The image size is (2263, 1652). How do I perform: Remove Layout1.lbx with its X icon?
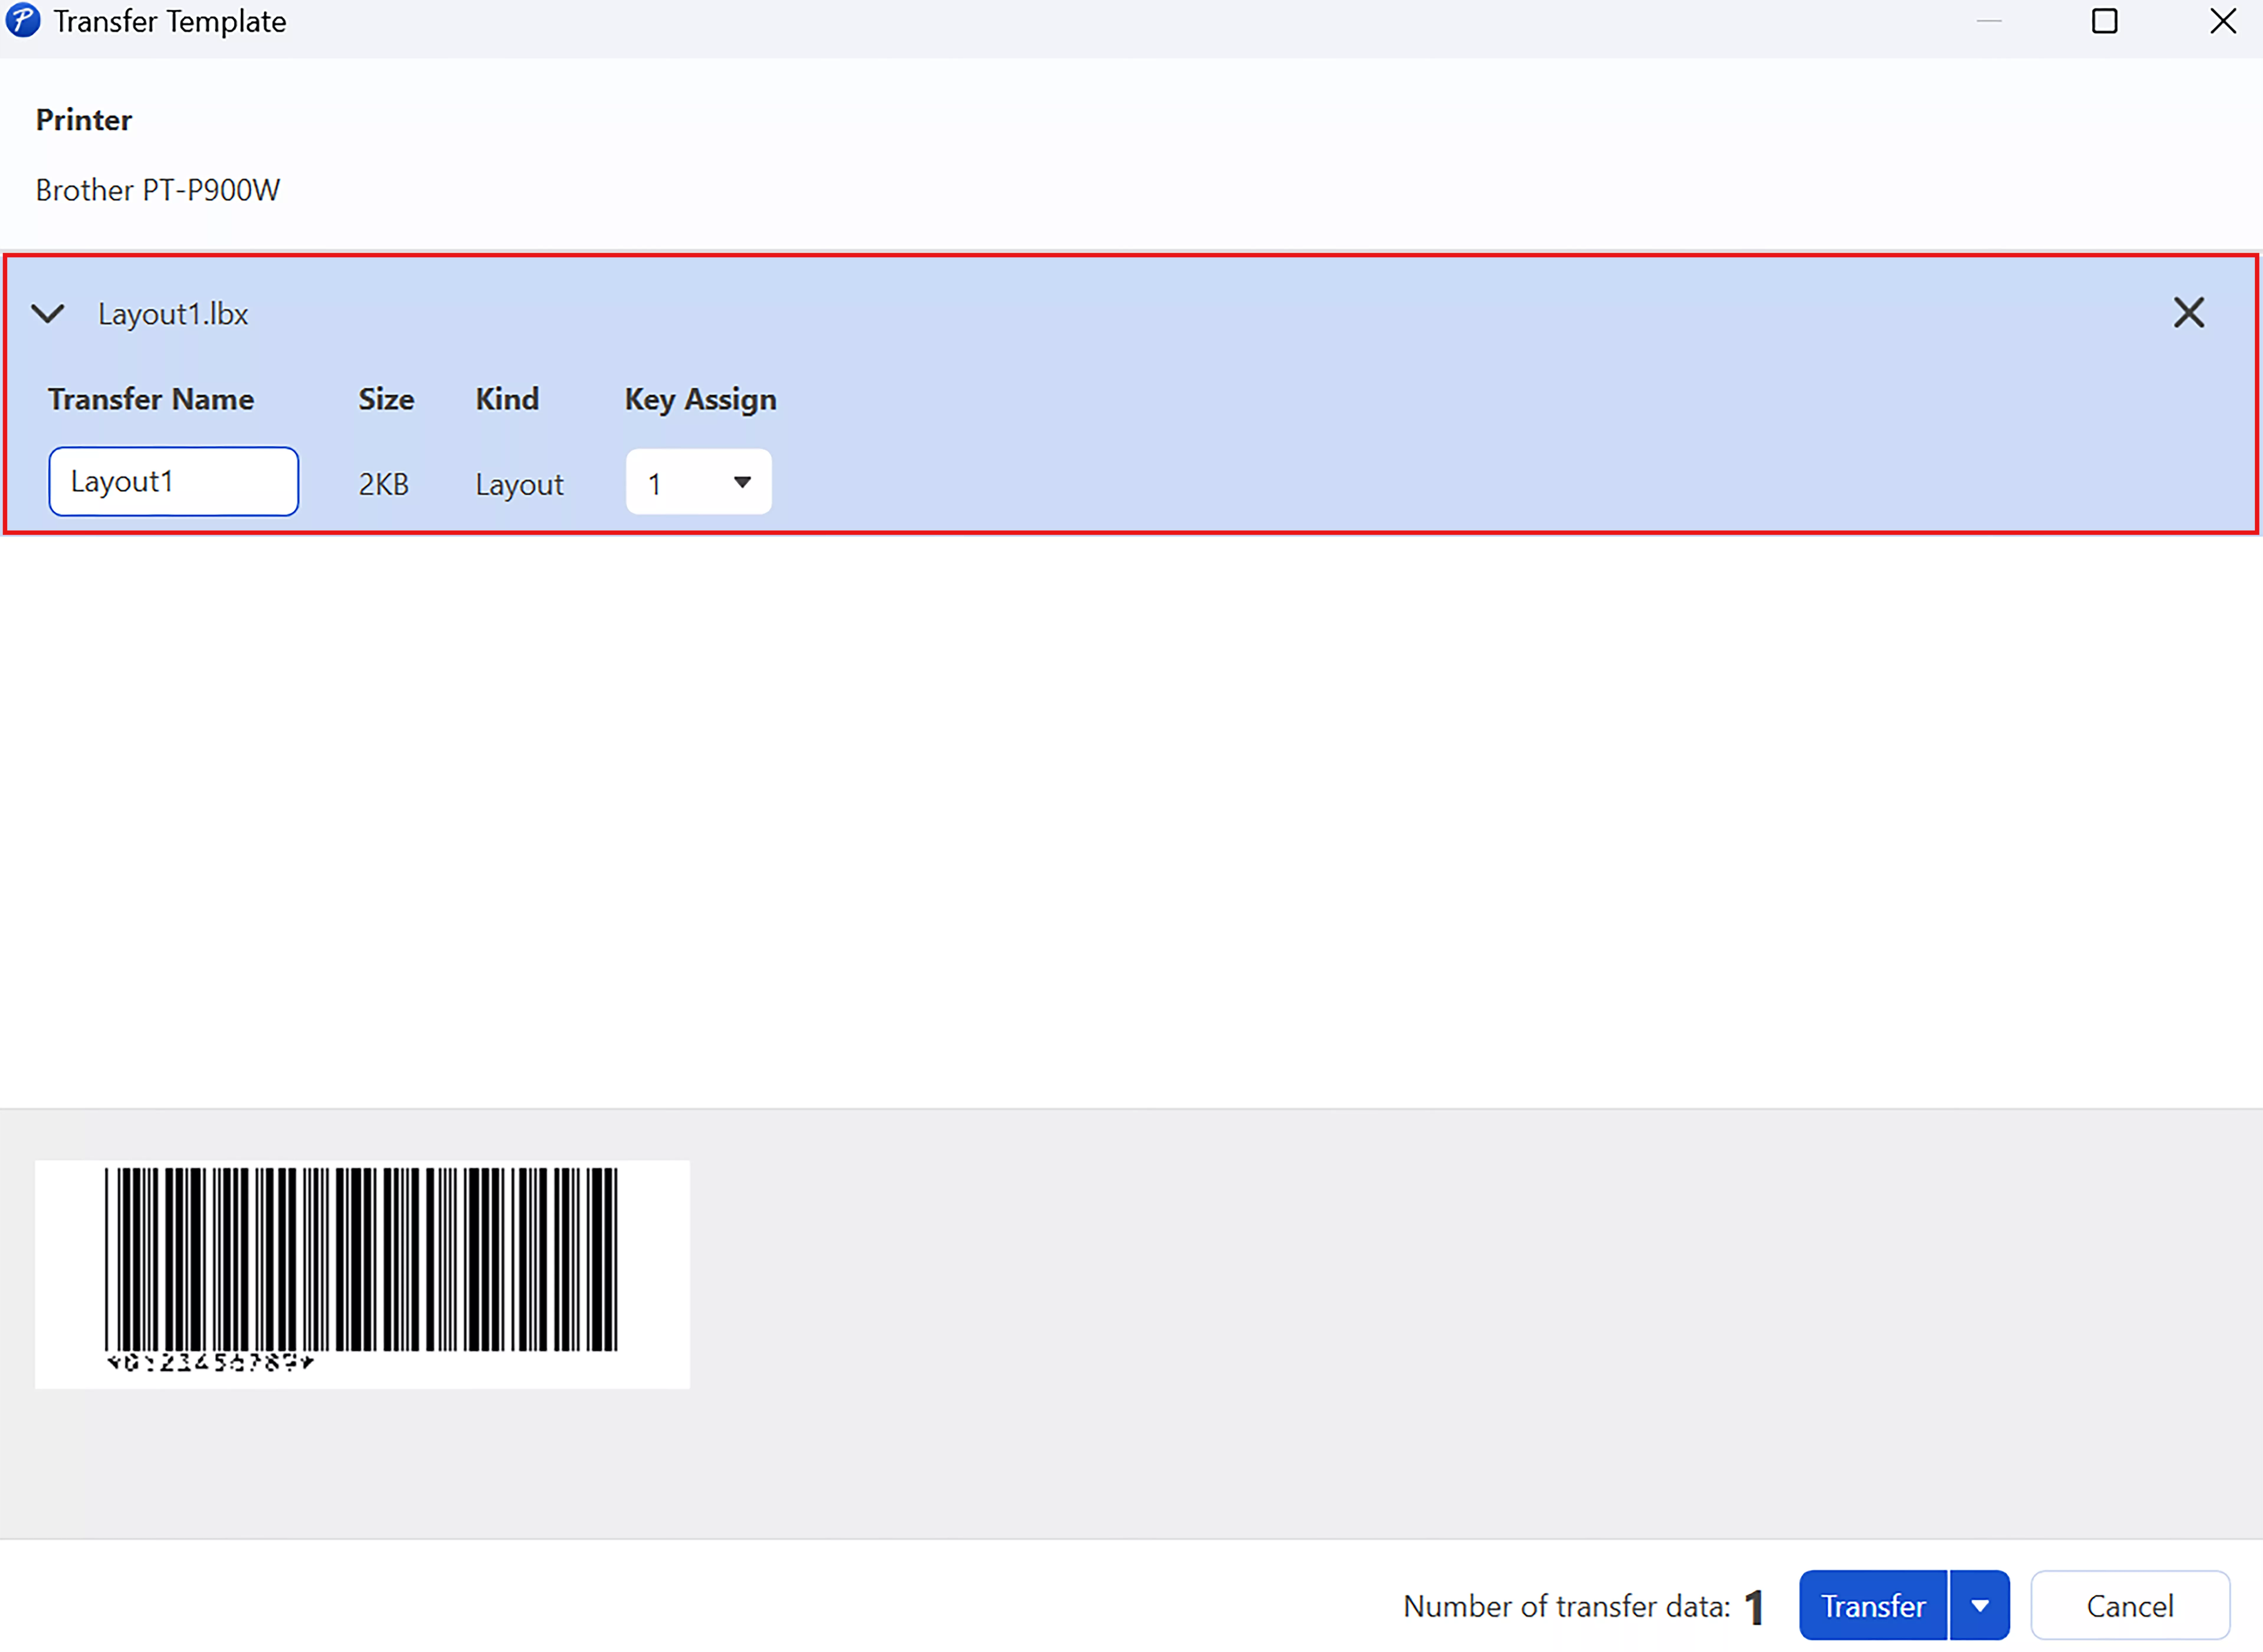2188,313
